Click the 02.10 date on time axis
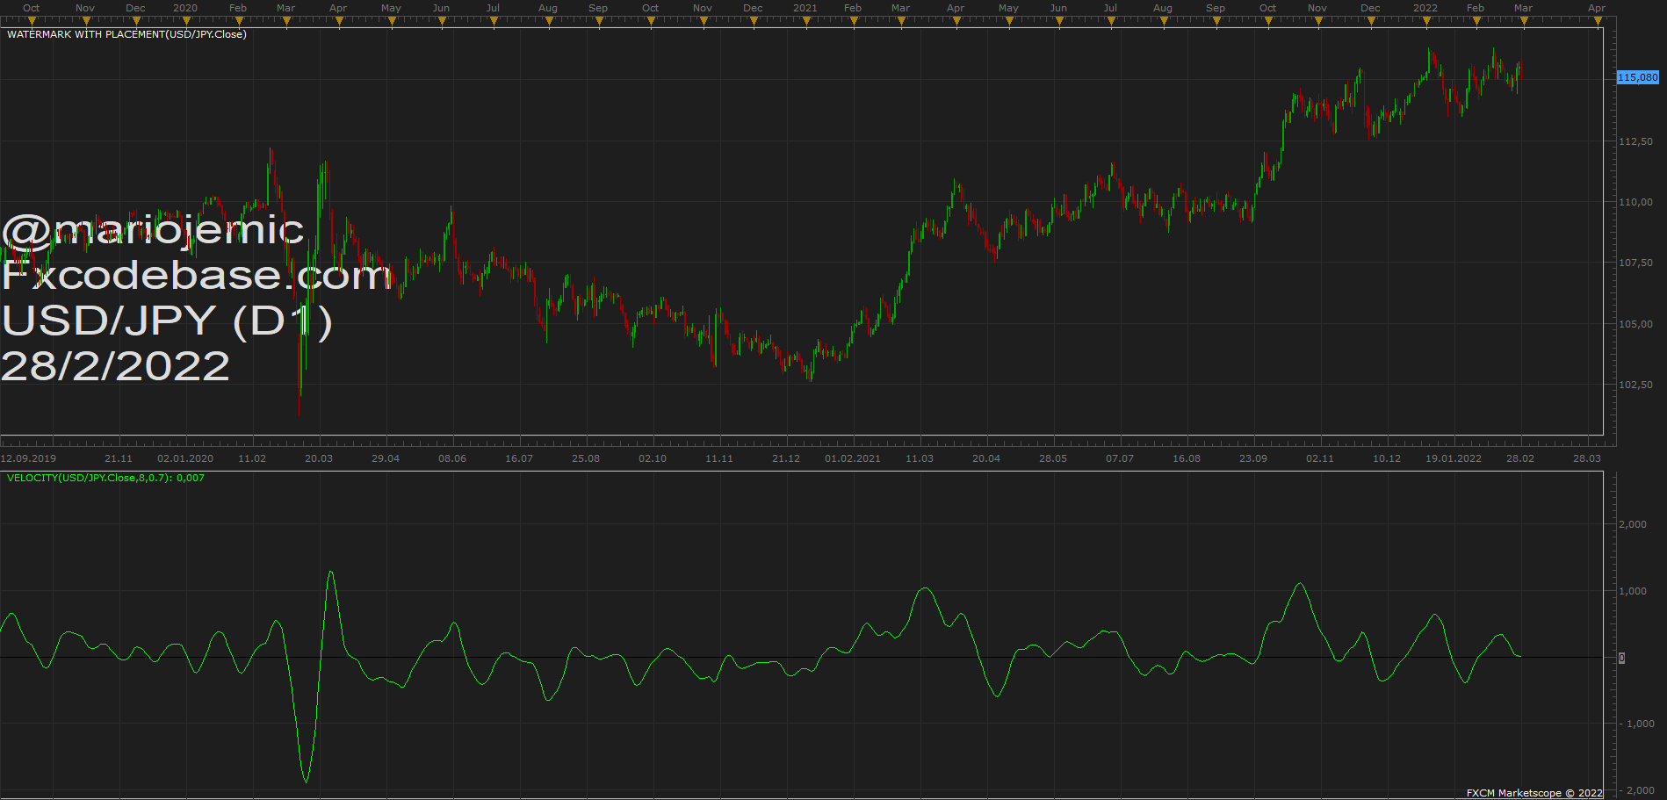The image size is (1667, 800). [x=653, y=458]
